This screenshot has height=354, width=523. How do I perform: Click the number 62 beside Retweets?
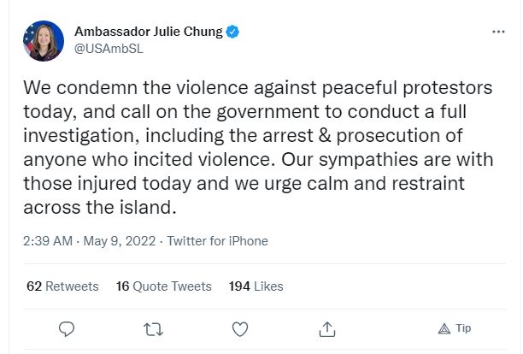[x=34, y=286]
